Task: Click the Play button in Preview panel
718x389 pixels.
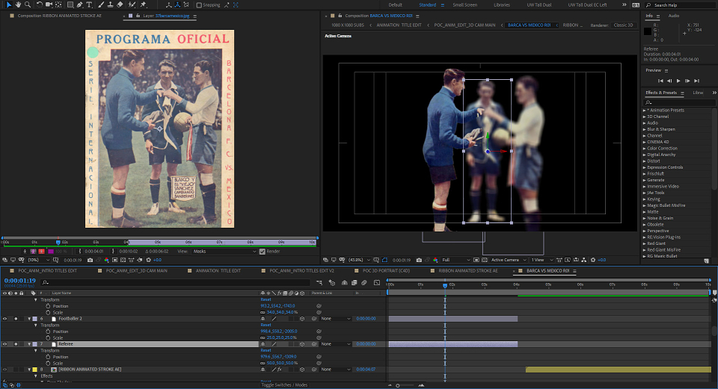Action: (678, 81)
